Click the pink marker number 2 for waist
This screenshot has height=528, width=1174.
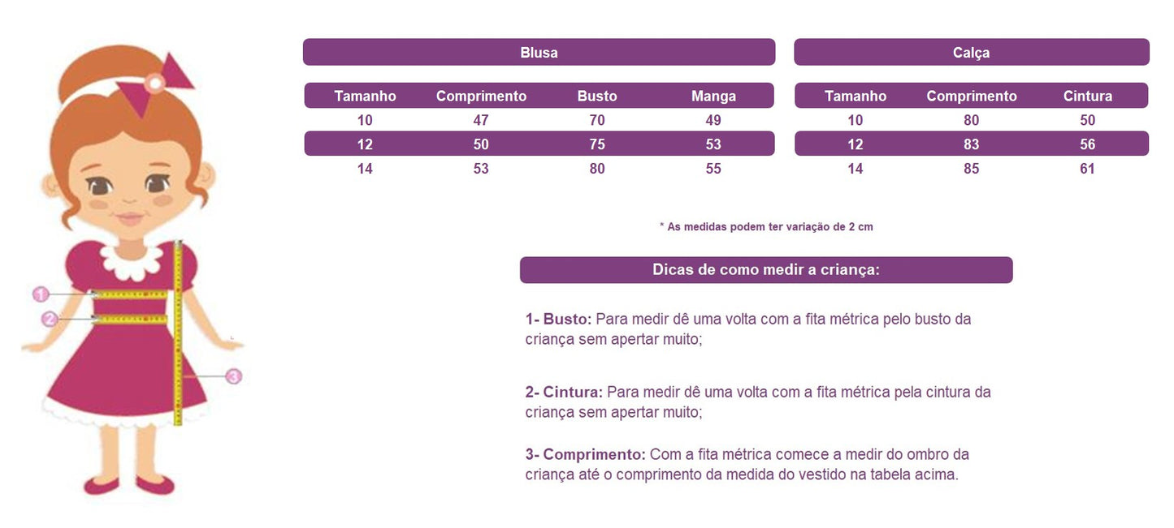coord(50,319)
